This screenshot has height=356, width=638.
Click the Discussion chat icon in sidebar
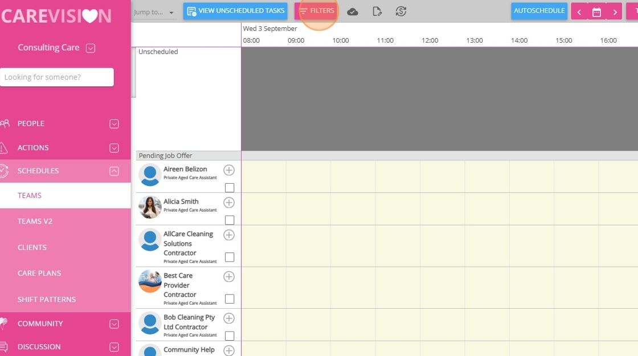coord(3,347)
